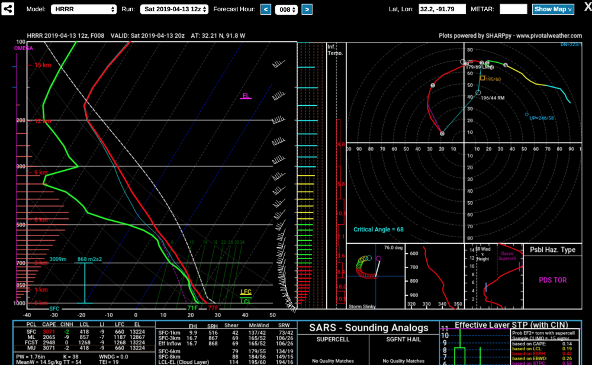Go to the previous forecast hour
Viewport: 592px width, 365px height.
pyautogui.click(x=266, y=9)
